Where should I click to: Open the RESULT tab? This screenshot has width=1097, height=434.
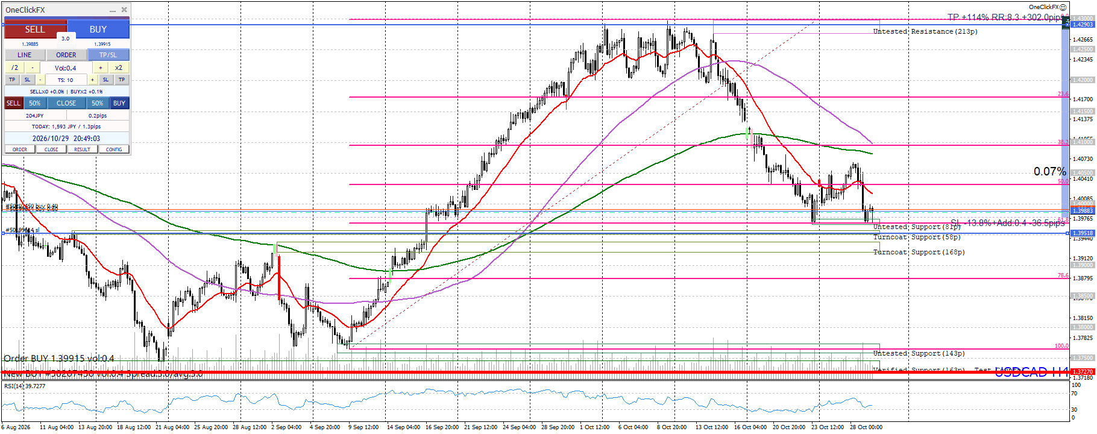[x=83, y=149]
